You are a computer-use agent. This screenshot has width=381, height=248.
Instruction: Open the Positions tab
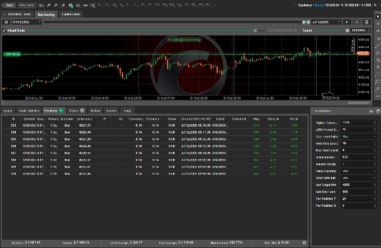tap(53, 111)
